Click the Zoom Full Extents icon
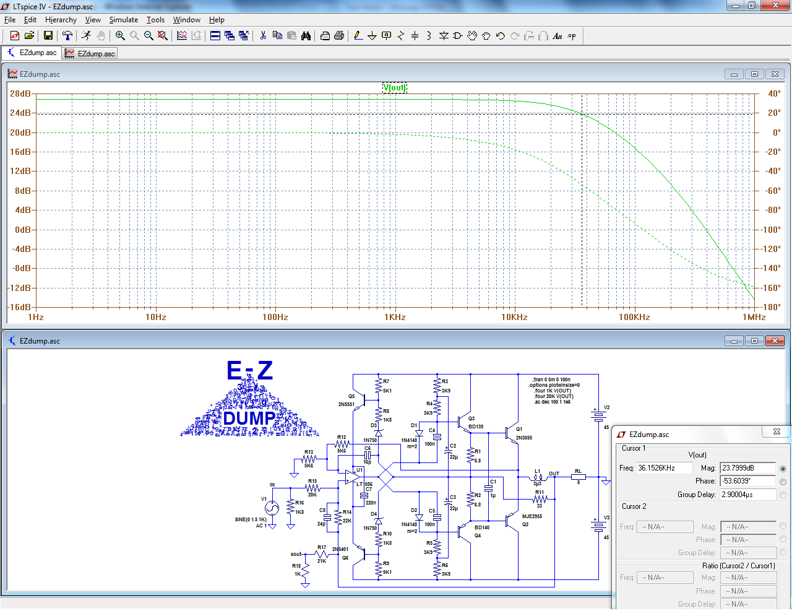The width and height of the screenshot is (792, 611). pyautogui.click(x=163, y=36)
